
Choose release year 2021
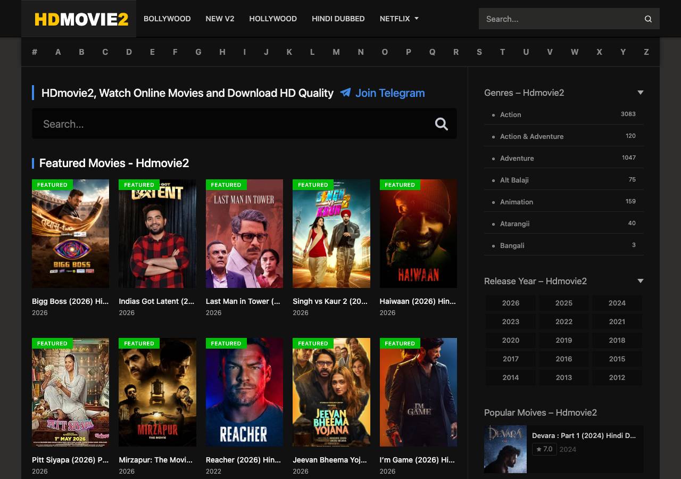click(617, 321)
